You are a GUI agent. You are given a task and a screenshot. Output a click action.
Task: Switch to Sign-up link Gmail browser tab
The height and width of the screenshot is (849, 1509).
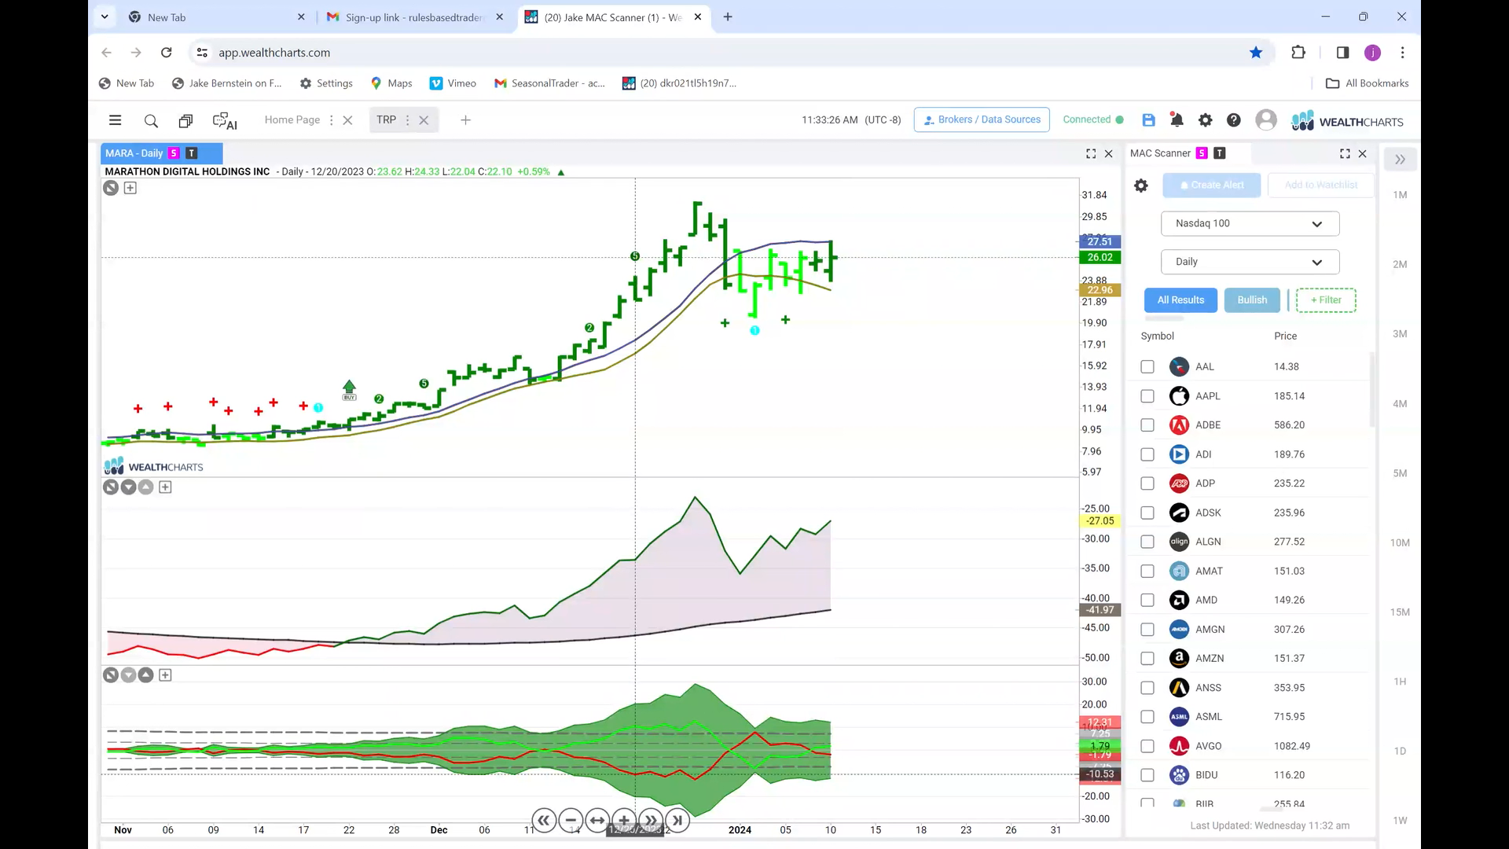(x=415, y=17)
